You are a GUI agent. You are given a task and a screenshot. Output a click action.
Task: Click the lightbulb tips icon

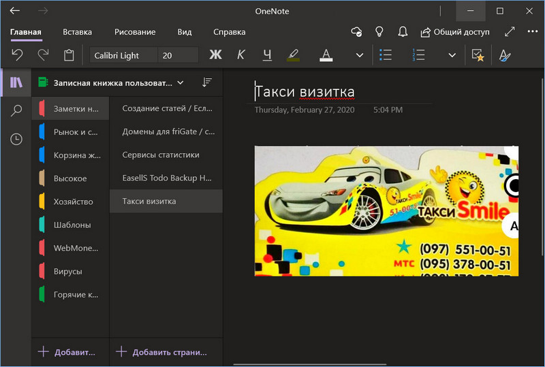click(x=379, y=32)
